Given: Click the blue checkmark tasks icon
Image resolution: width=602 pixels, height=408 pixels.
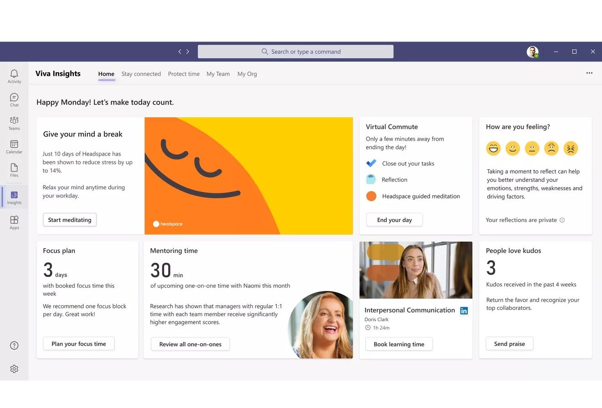Looking at the screenshot, I should tap(371, 163).
